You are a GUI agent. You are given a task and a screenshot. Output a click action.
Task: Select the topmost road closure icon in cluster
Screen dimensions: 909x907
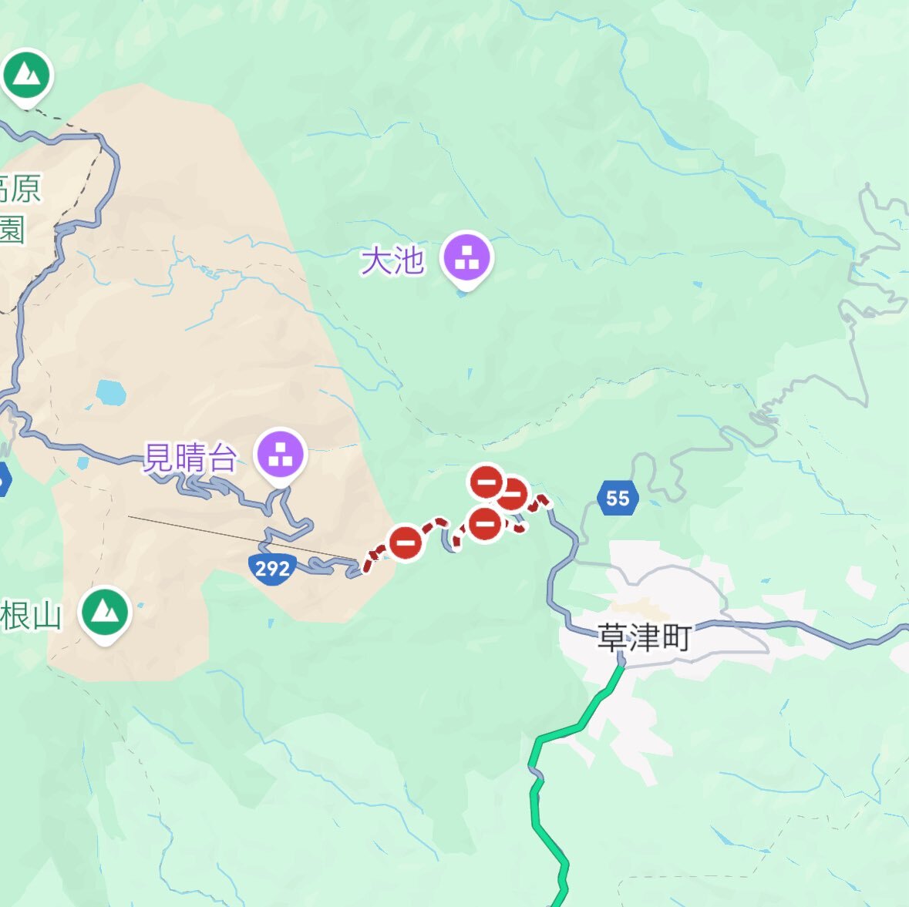point(486,482)
